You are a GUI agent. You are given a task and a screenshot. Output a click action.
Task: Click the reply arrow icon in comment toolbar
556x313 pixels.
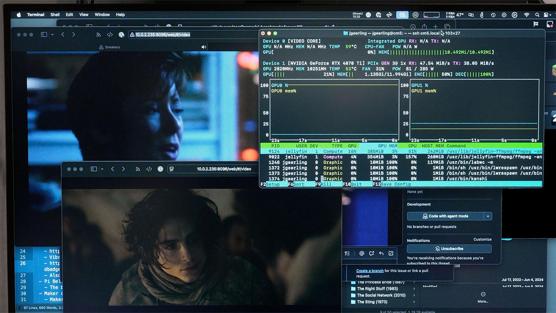tap(381, 253)
